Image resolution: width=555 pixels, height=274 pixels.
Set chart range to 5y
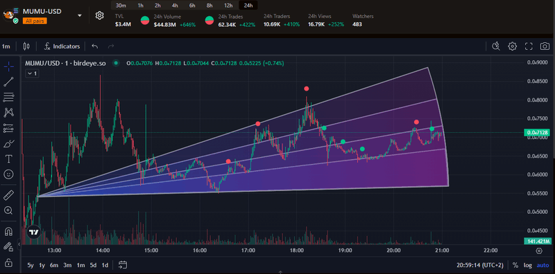point(31,265)
